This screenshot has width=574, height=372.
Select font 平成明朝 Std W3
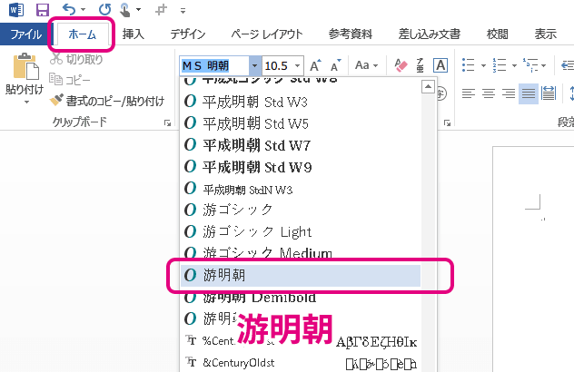(301, 102)
